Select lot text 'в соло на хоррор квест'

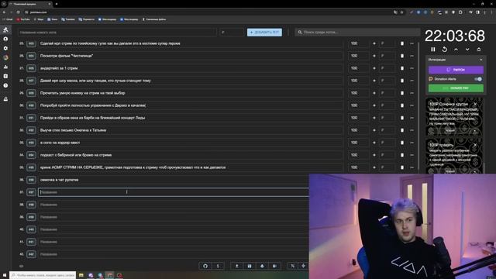[60, 143]
